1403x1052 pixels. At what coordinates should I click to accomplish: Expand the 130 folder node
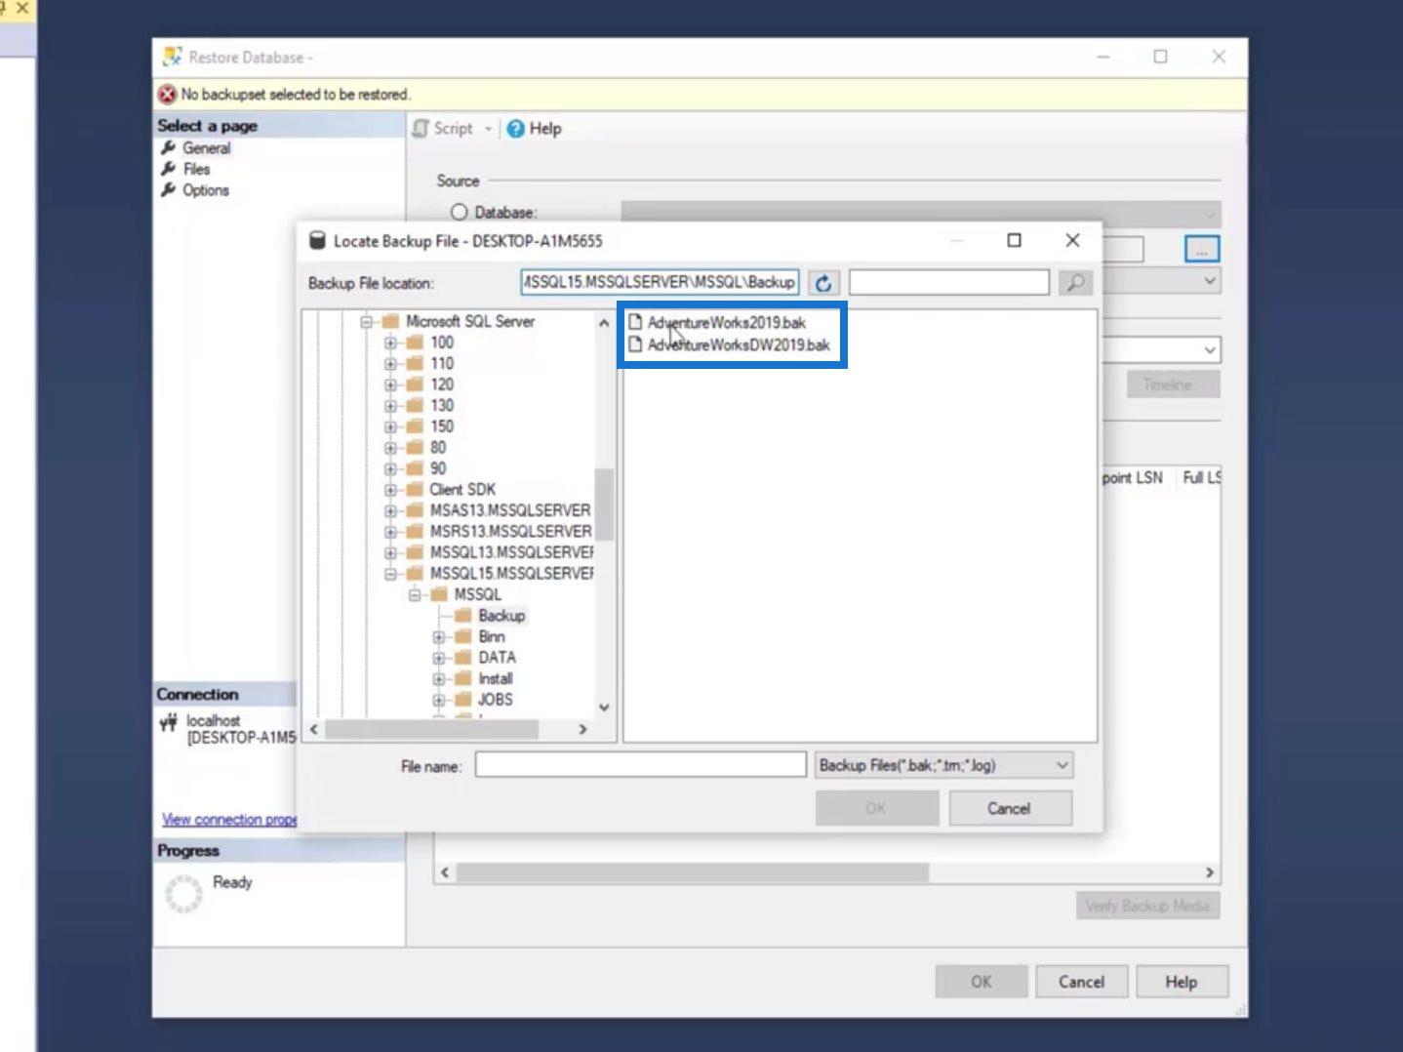(x=390, y=406)
